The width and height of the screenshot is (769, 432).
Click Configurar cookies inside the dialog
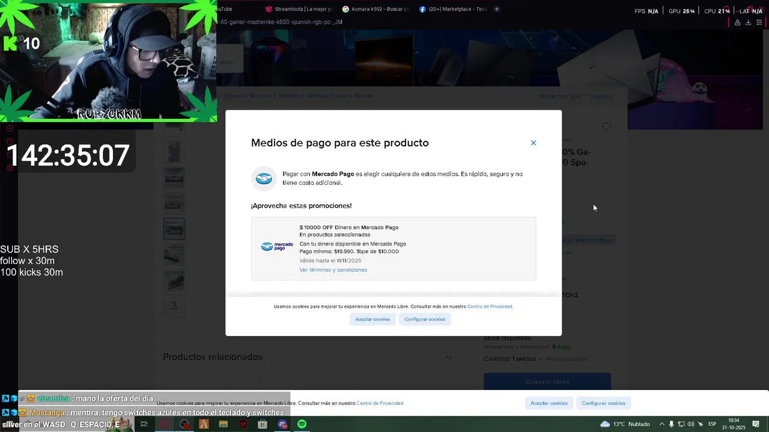[425, 319]
